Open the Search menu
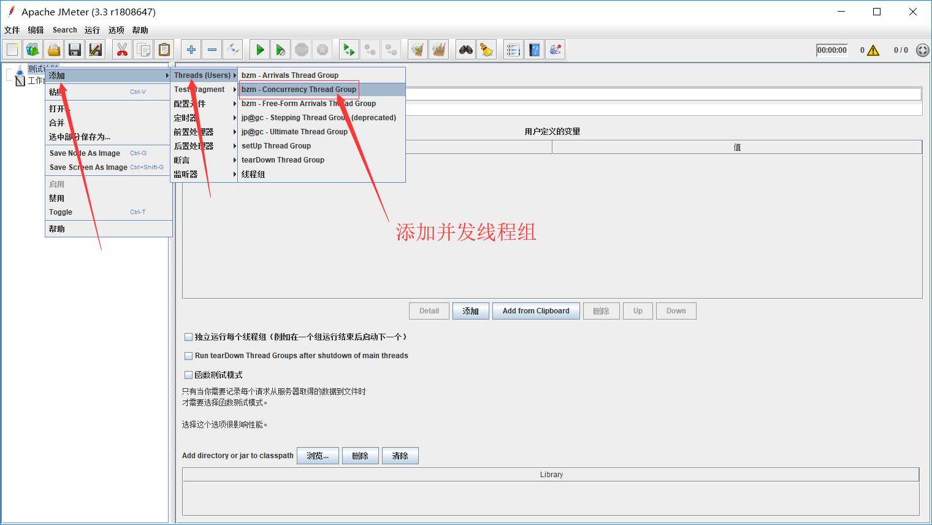932x525 pixels. pyautogui.click(x=65, y=30)
